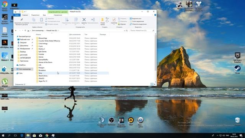The width and height of the screenshot is (245, 138).
Task: Open Task View from the taskbar
Action: click(15, 135)
